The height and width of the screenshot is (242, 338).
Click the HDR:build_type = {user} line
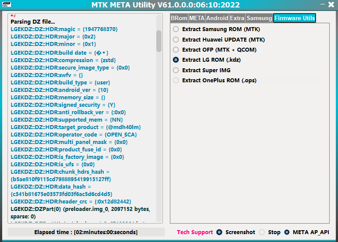61,83
